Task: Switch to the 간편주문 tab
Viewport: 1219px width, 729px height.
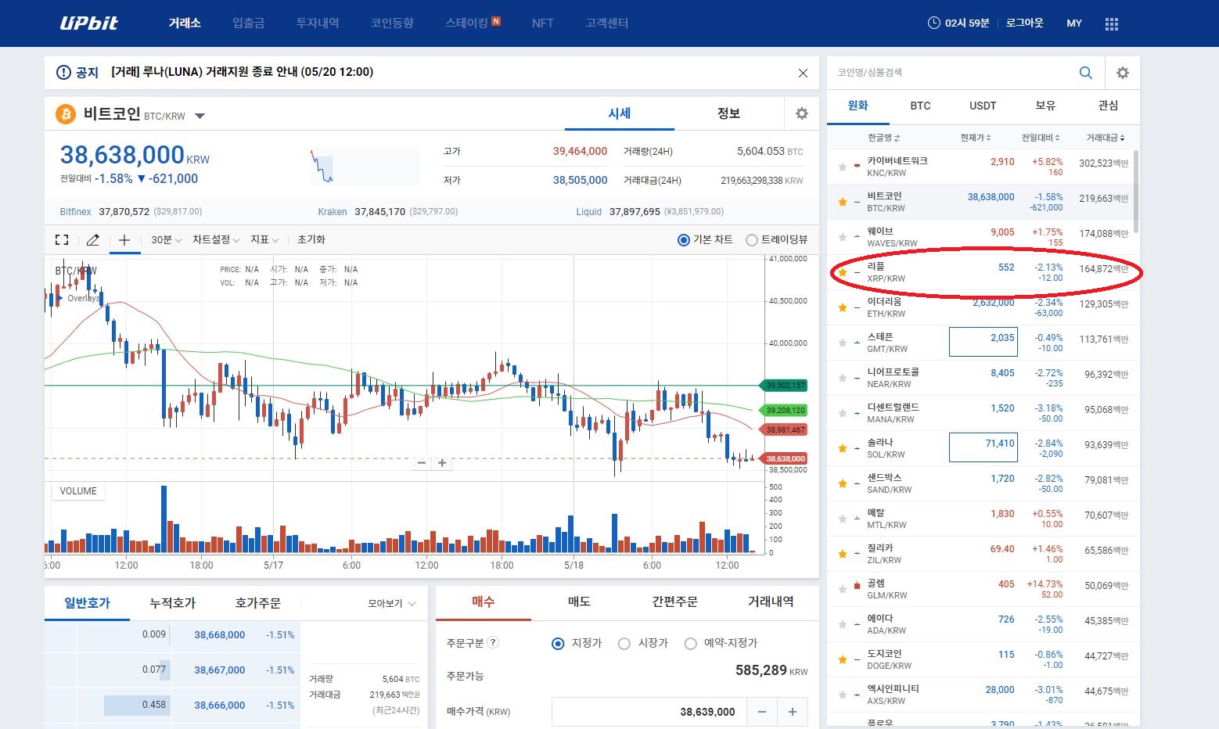Action: click(674, 602)
